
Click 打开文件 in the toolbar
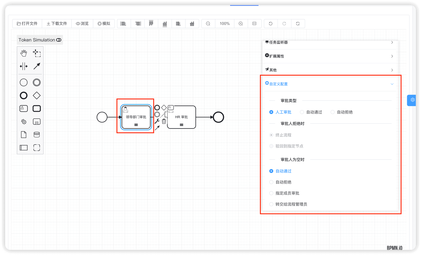27,24
